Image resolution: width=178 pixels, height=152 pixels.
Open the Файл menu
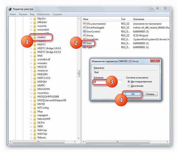[13, 14]
